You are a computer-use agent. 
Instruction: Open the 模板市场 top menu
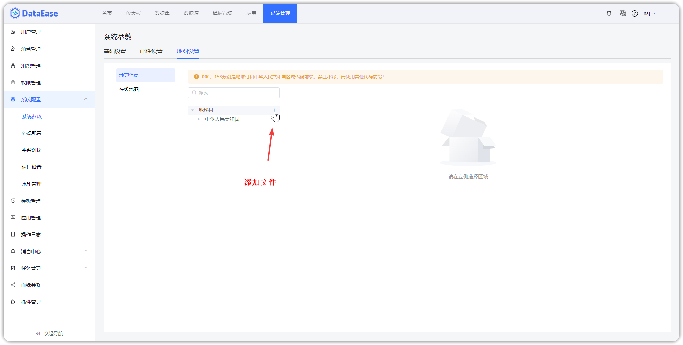[x=223, y=13]
